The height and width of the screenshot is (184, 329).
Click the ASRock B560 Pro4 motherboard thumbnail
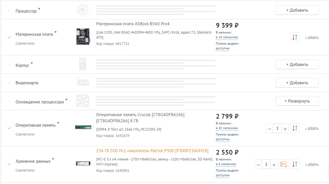tap(83, 36)
